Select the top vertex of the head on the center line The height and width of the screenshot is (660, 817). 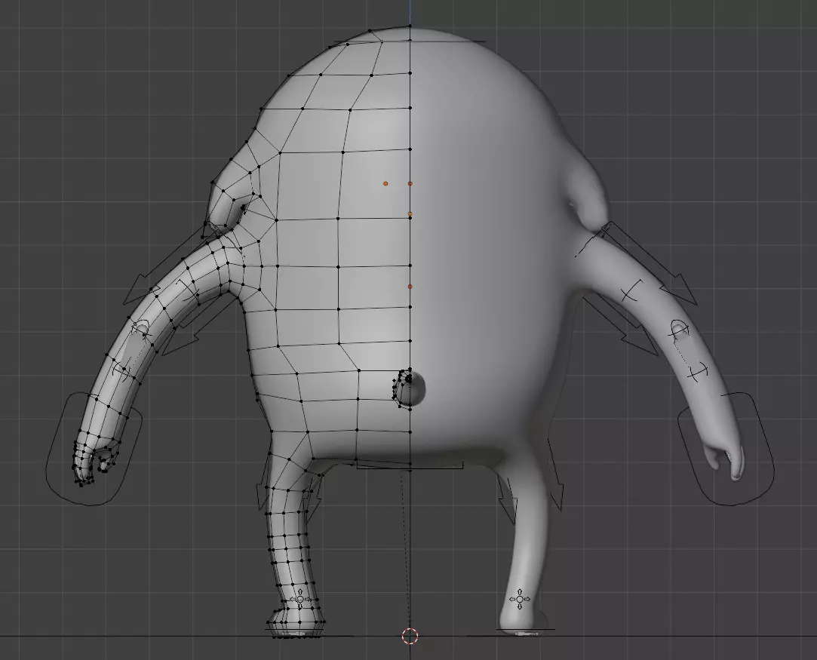pos(410,26)
